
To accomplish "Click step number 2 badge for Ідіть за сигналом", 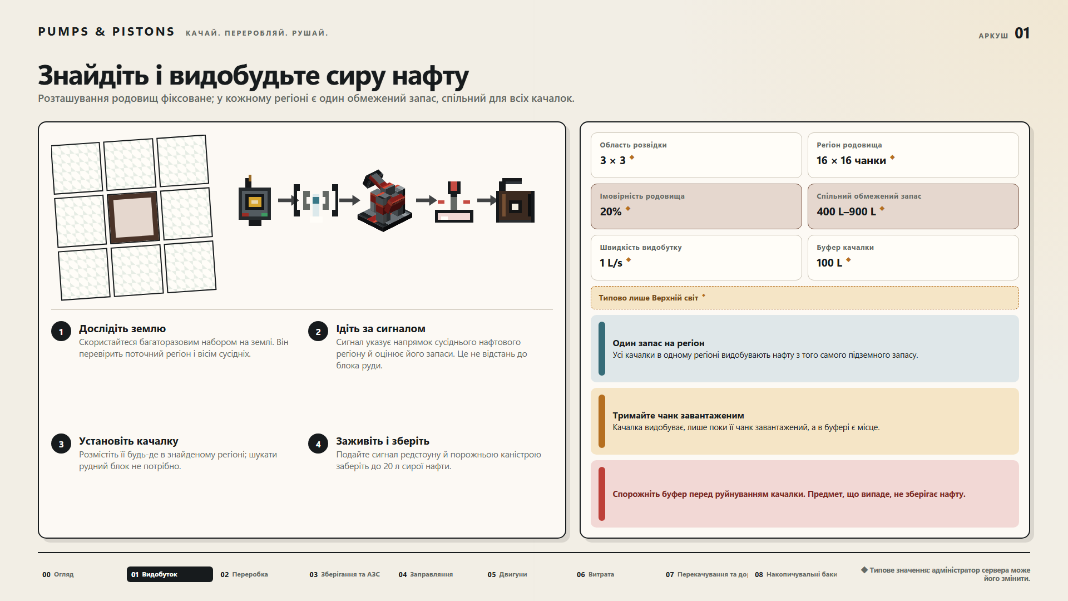I will [318, 332].
